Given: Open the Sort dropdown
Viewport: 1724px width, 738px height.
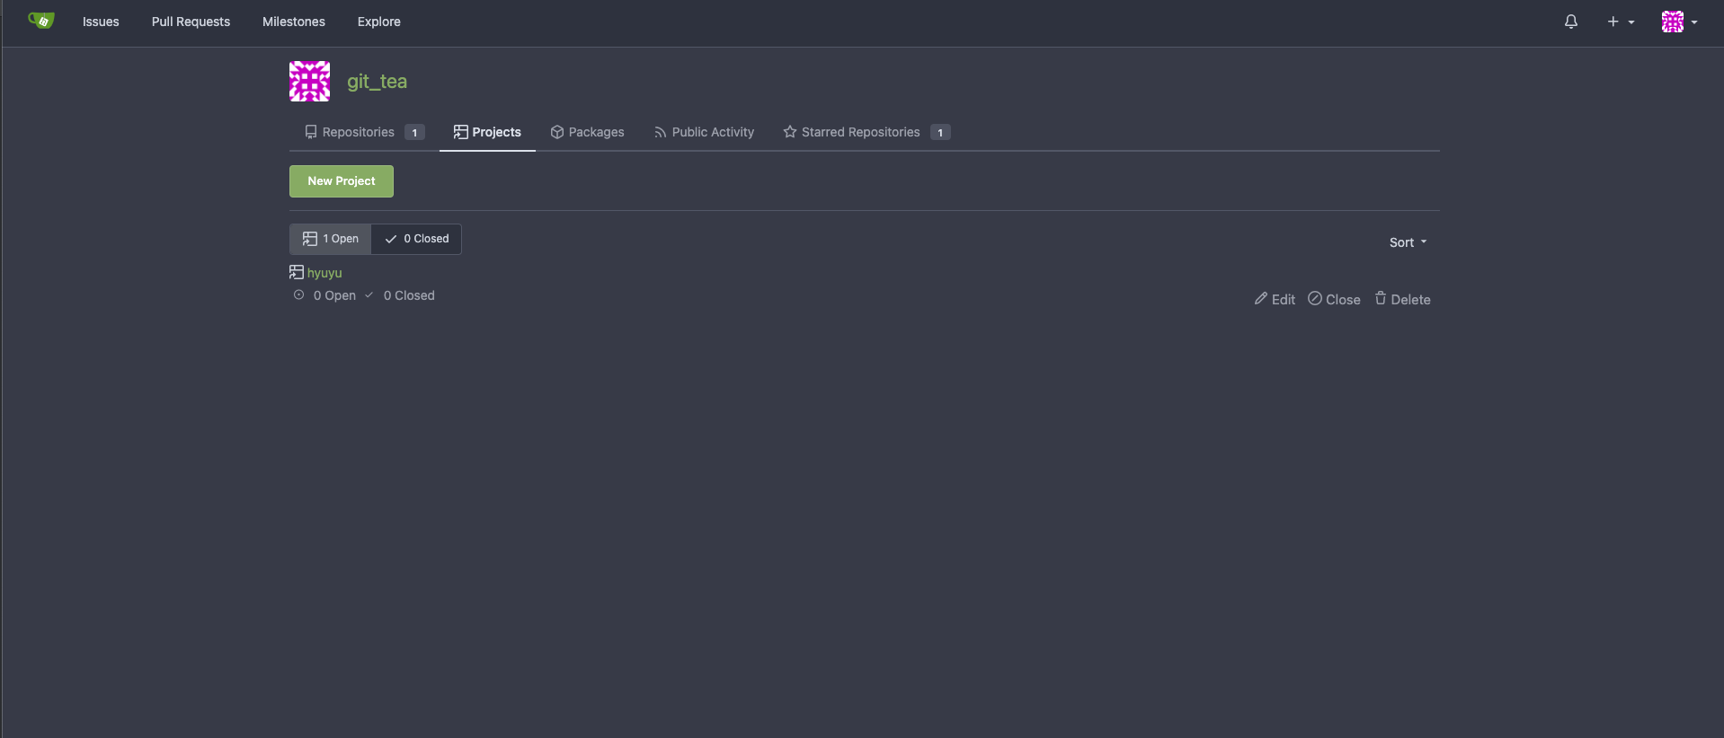Looking at the screenshot, I should (1408, 242).
